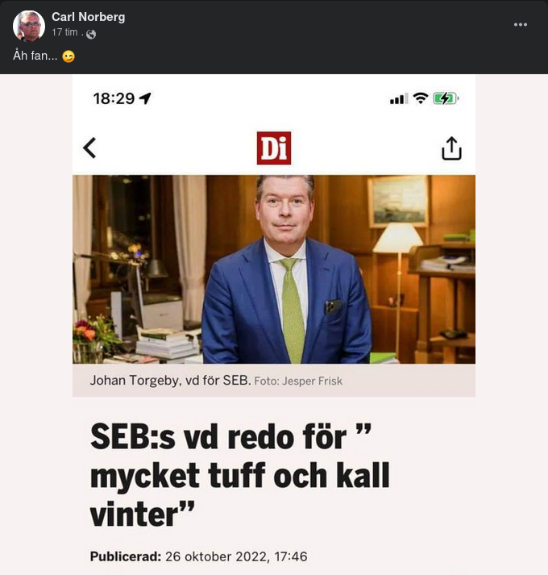Click the Publicerad 26 oktober 2022 date
Viewport: 548px width, 575px height.
[199, 556]
